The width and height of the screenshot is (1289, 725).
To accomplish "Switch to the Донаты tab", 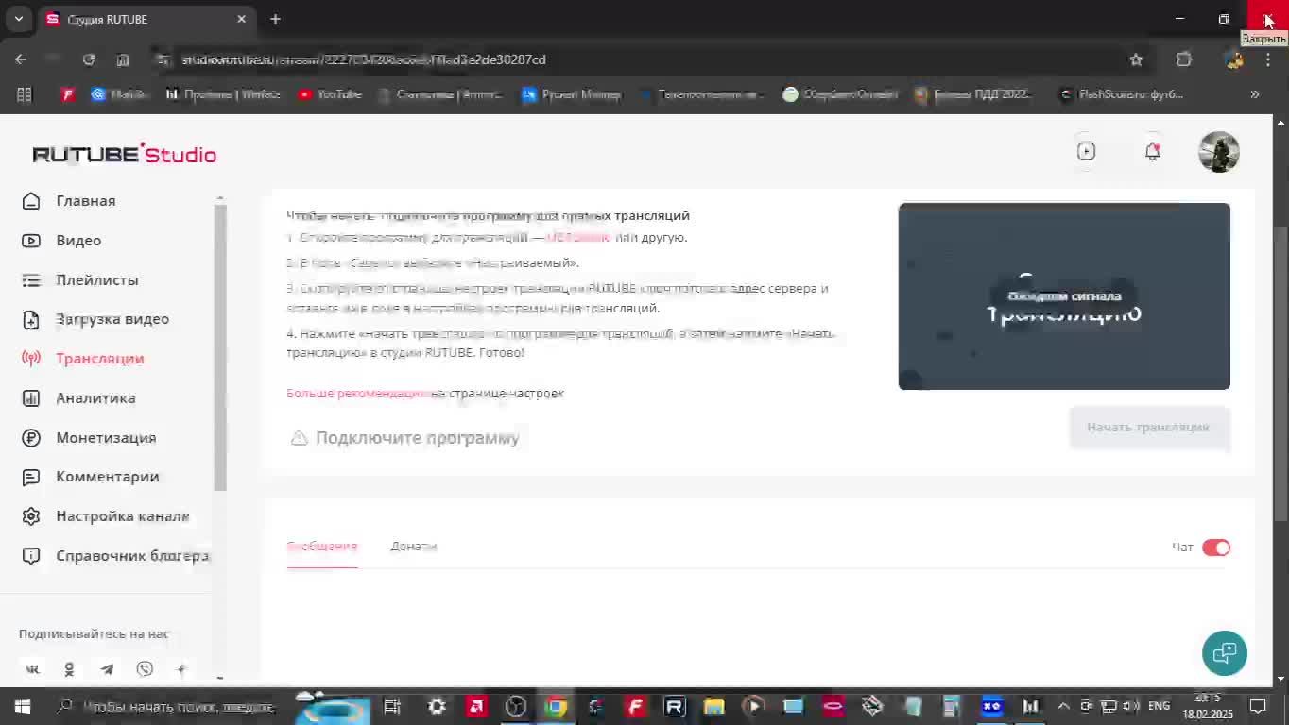I will (x=414, y=547).
